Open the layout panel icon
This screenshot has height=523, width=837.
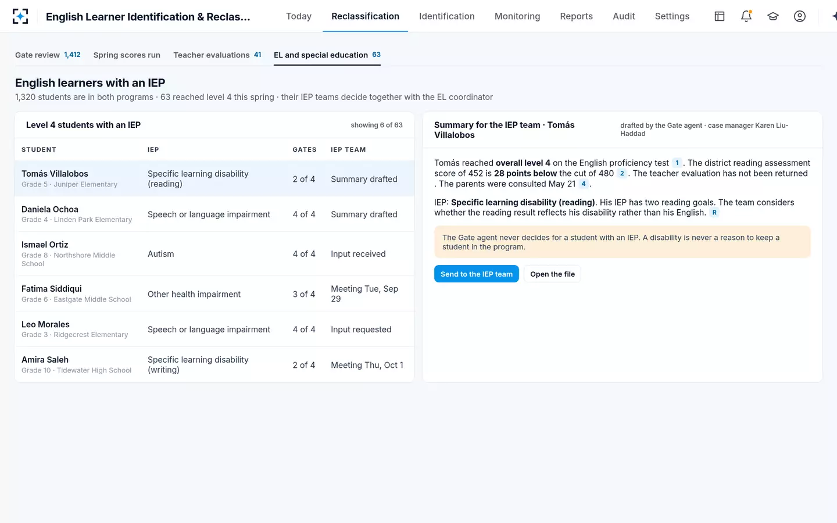(x=720, y=16)
